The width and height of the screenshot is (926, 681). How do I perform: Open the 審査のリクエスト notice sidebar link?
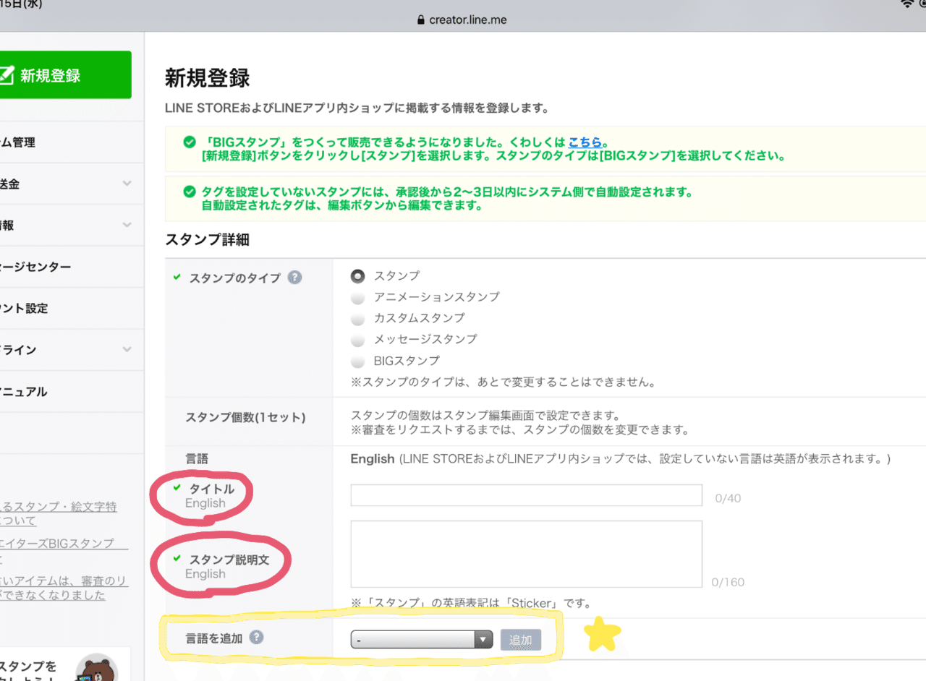(64, 588)
